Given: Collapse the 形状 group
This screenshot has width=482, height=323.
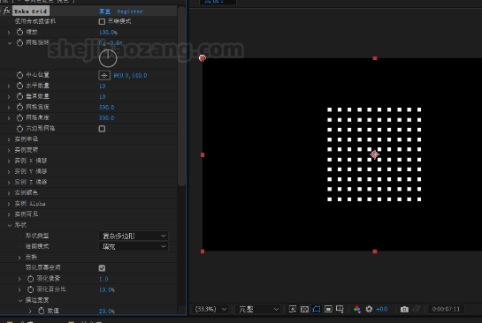Looking at the screenshot, I should pos(10,225).
